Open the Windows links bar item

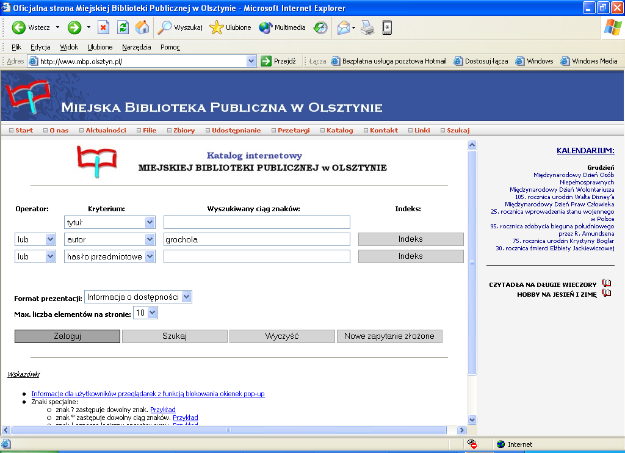(534, 61)
